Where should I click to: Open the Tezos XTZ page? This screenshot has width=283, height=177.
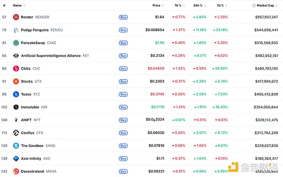pos(30,94)
